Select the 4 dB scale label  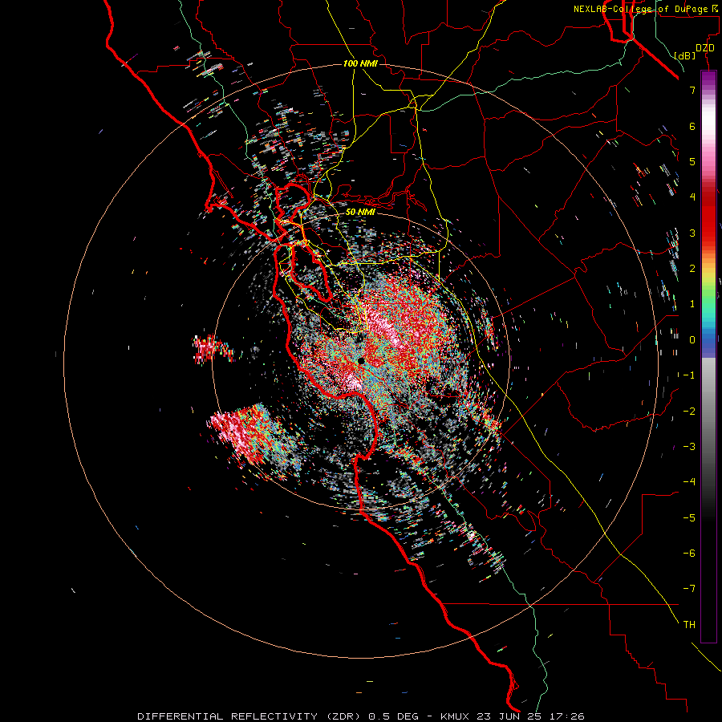point(692,197)
